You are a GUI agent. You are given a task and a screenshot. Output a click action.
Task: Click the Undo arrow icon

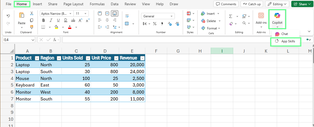pyautogui.click(x=8, y=16)
